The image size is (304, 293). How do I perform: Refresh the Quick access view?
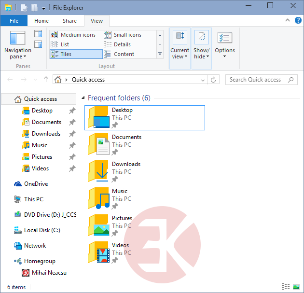(x=213, y=80)
